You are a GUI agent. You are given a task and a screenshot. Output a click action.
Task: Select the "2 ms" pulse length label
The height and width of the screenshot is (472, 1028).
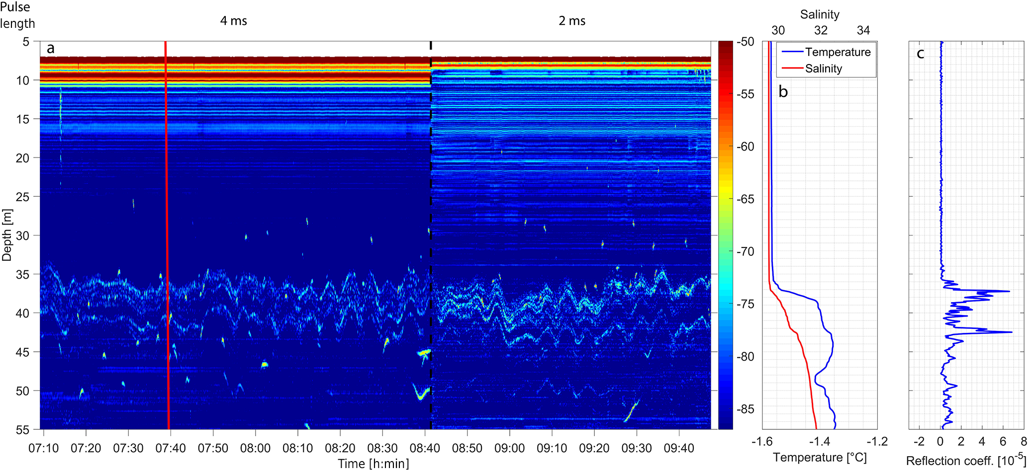[x=572, y=21]
